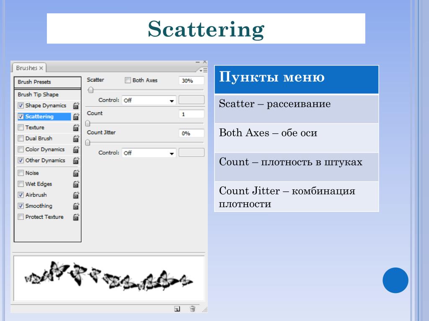
Task: Uncheck the Smoothing checkbox
Action: pyautogui.click(x=21, y=206)
